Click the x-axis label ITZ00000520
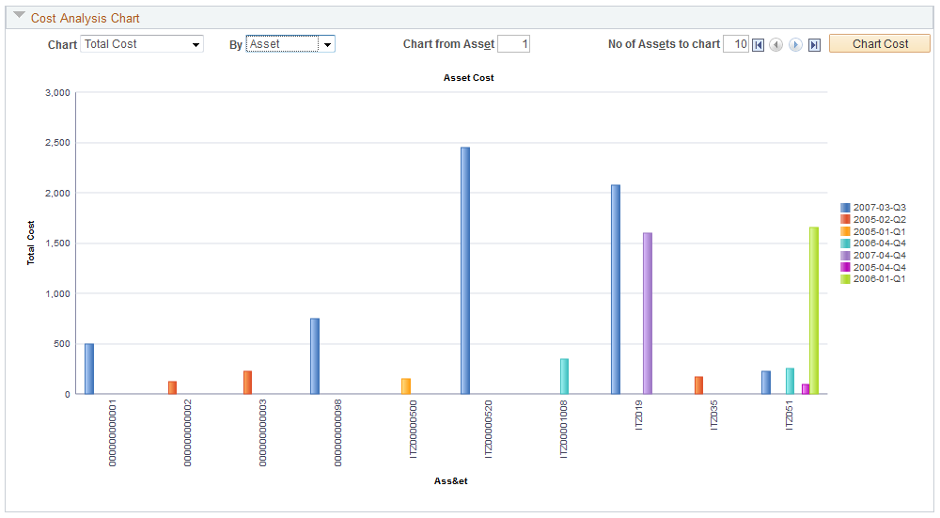The width and height of the screenshot is (940, 518). tap(489, 430)
